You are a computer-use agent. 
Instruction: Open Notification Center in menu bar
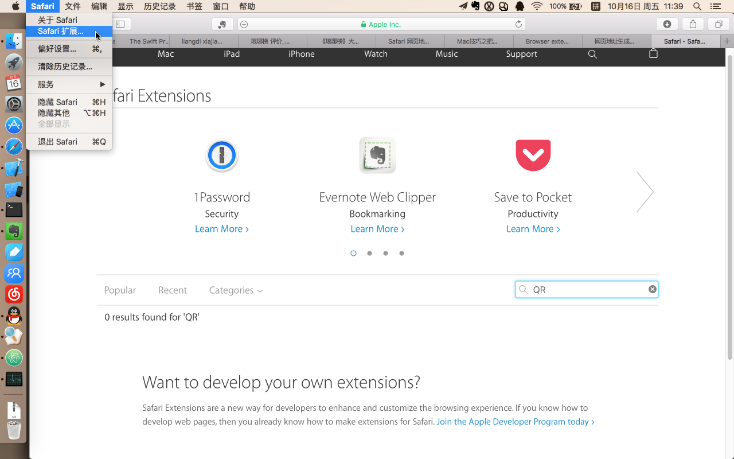(715, 6)
